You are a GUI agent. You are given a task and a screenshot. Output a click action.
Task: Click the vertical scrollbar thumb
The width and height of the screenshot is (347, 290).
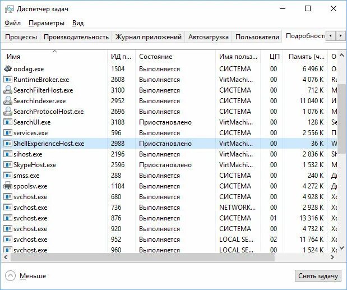tap(342, 118)
